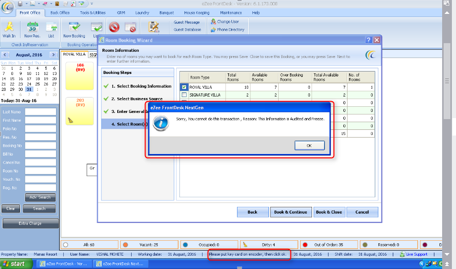Viewport: 456px width, 269px height.
Task: Click the eZee application logo button
Action: coord(7,7)
